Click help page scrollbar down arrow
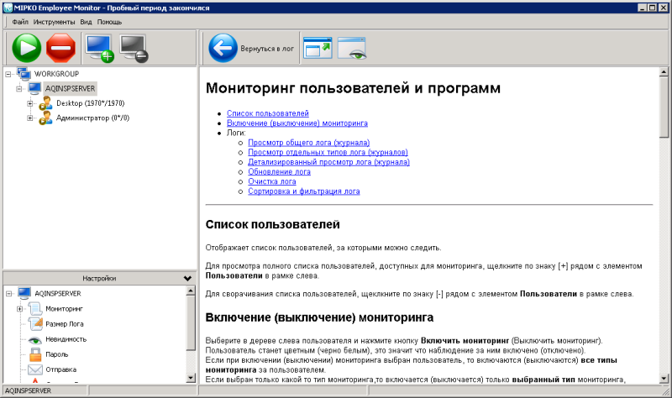Screen dimensions: 672x398 click(664, 379)
